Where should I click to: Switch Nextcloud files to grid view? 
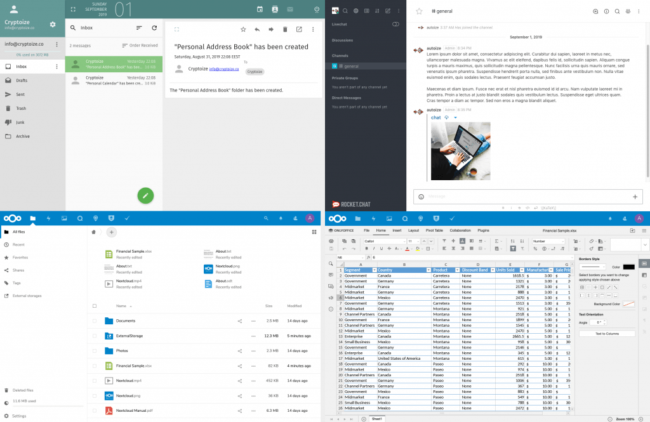point(314,232)
